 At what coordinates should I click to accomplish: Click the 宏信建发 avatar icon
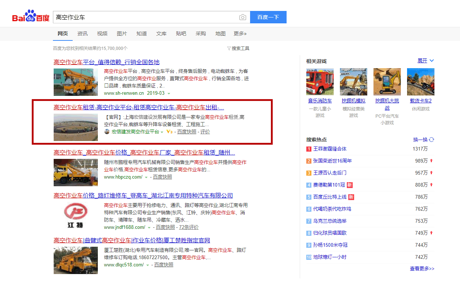point(107,132)
